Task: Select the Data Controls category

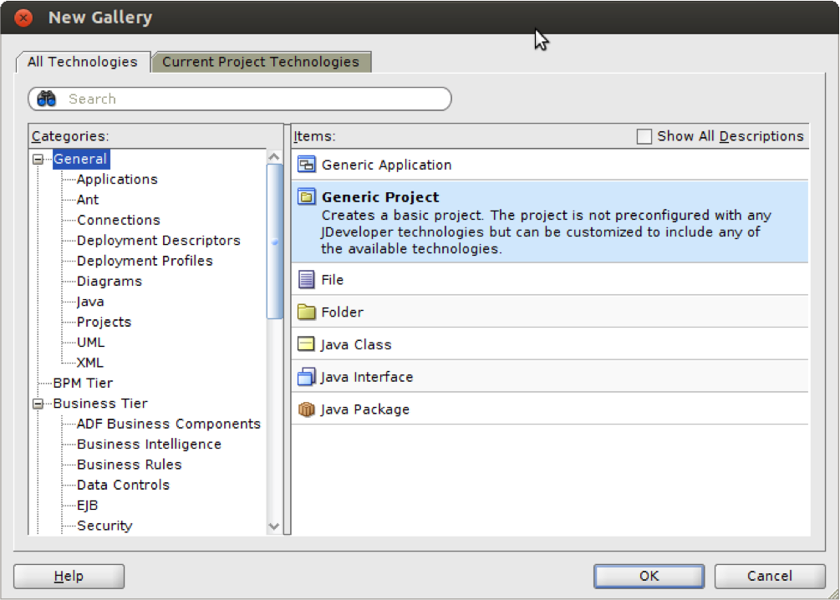Action: 123,485
